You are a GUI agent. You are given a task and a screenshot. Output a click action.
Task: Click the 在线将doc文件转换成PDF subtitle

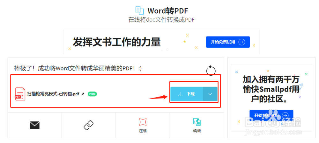pos(161,20)
